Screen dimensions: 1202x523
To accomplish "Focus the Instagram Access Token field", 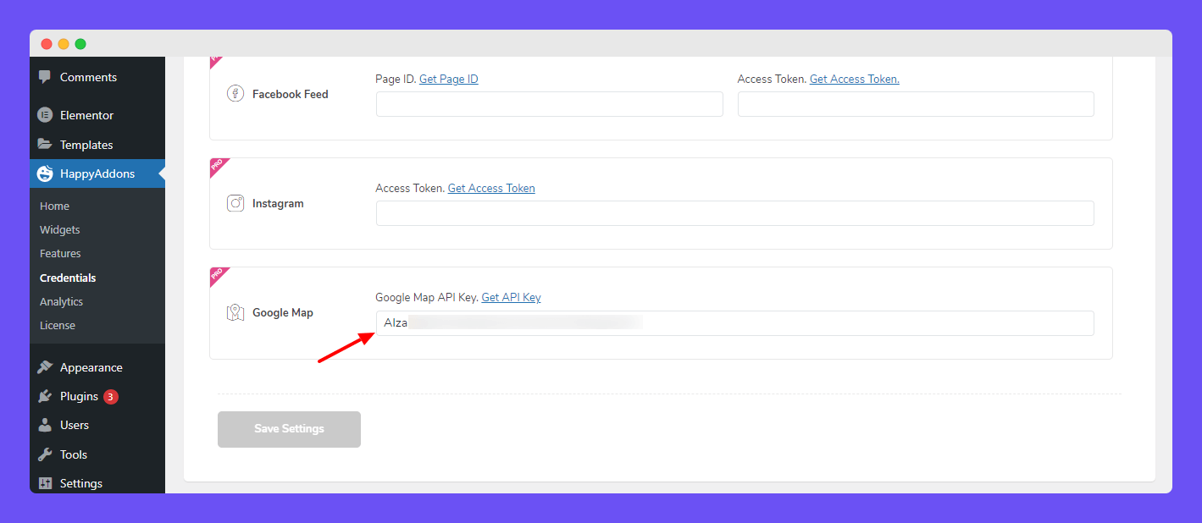I will click(735, 213).
